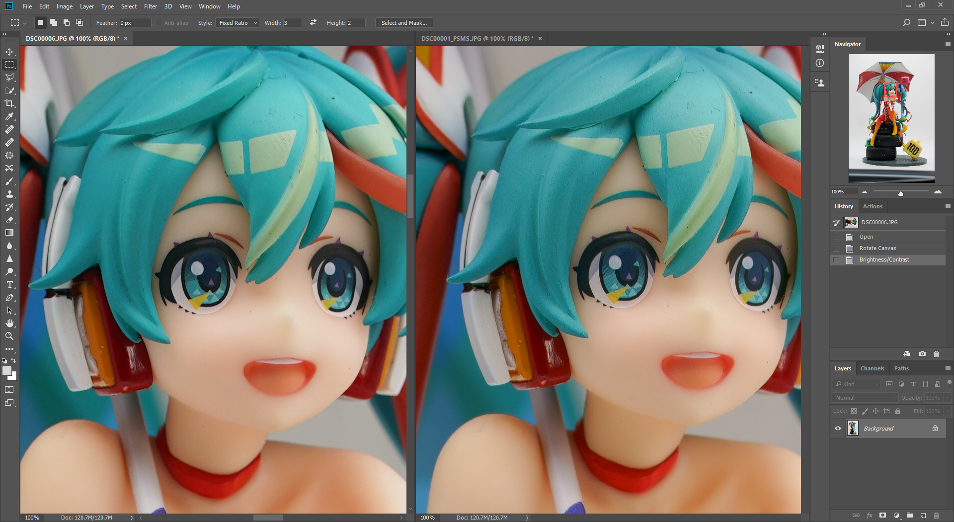Viewport: 954px width, 522px height.
Task: Click the foreground color swatch
Action: 7,371
